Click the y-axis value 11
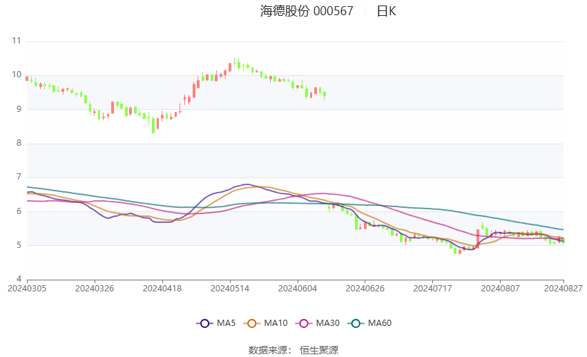 [17, 41]
